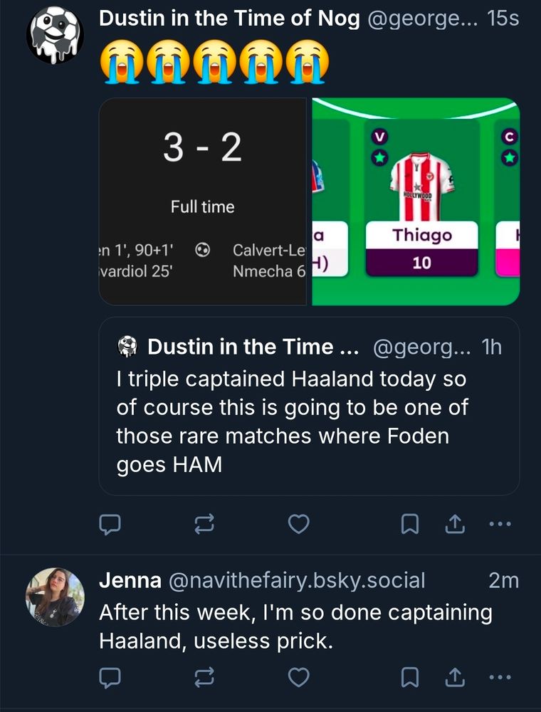Like Dustin's crying emoji post
541x712 pixels.
[299, 525]
